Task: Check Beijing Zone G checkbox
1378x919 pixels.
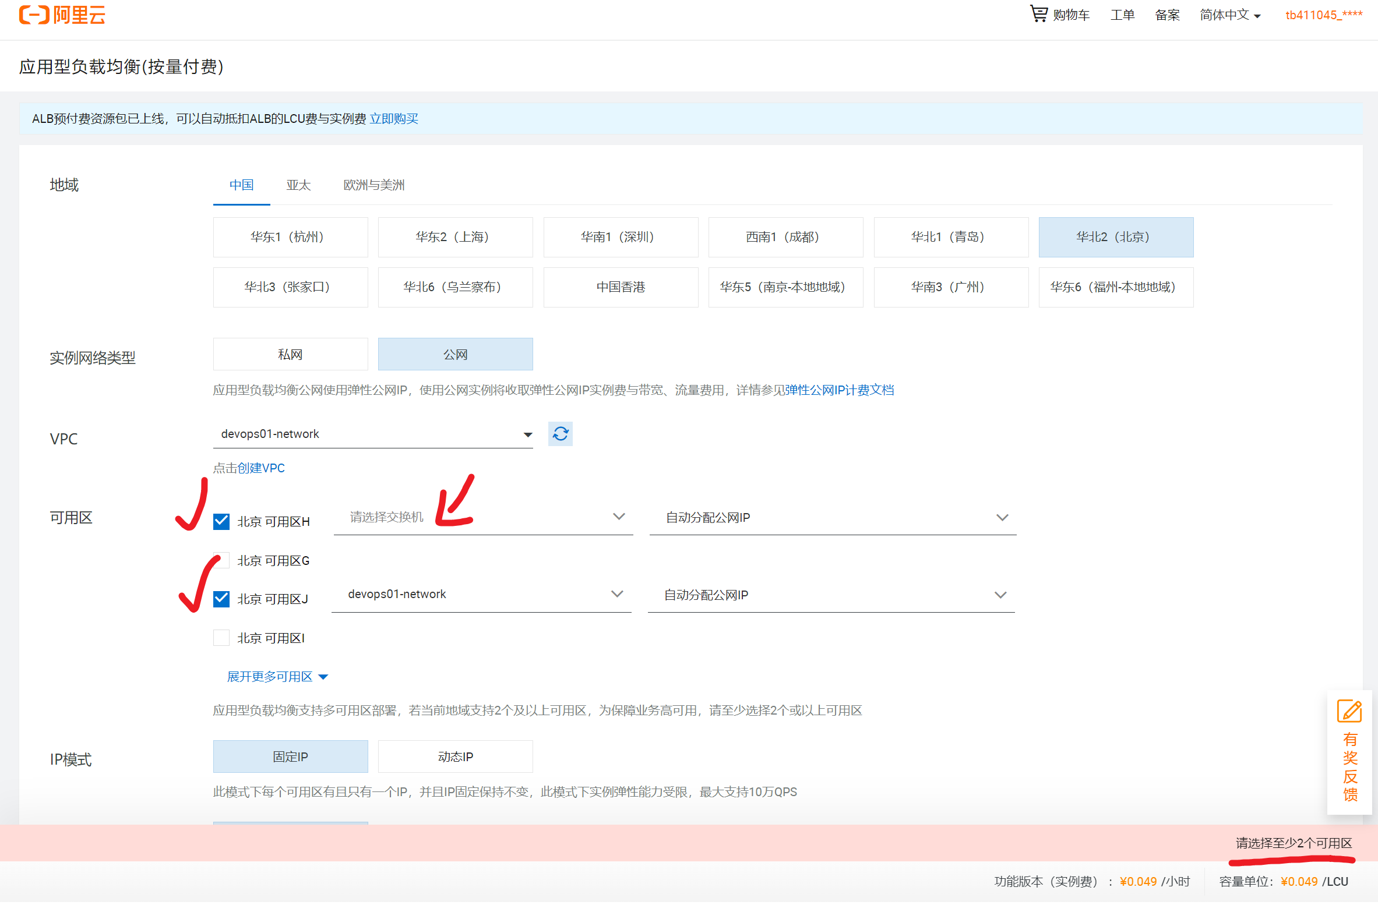Action: [x=221, y=560]
